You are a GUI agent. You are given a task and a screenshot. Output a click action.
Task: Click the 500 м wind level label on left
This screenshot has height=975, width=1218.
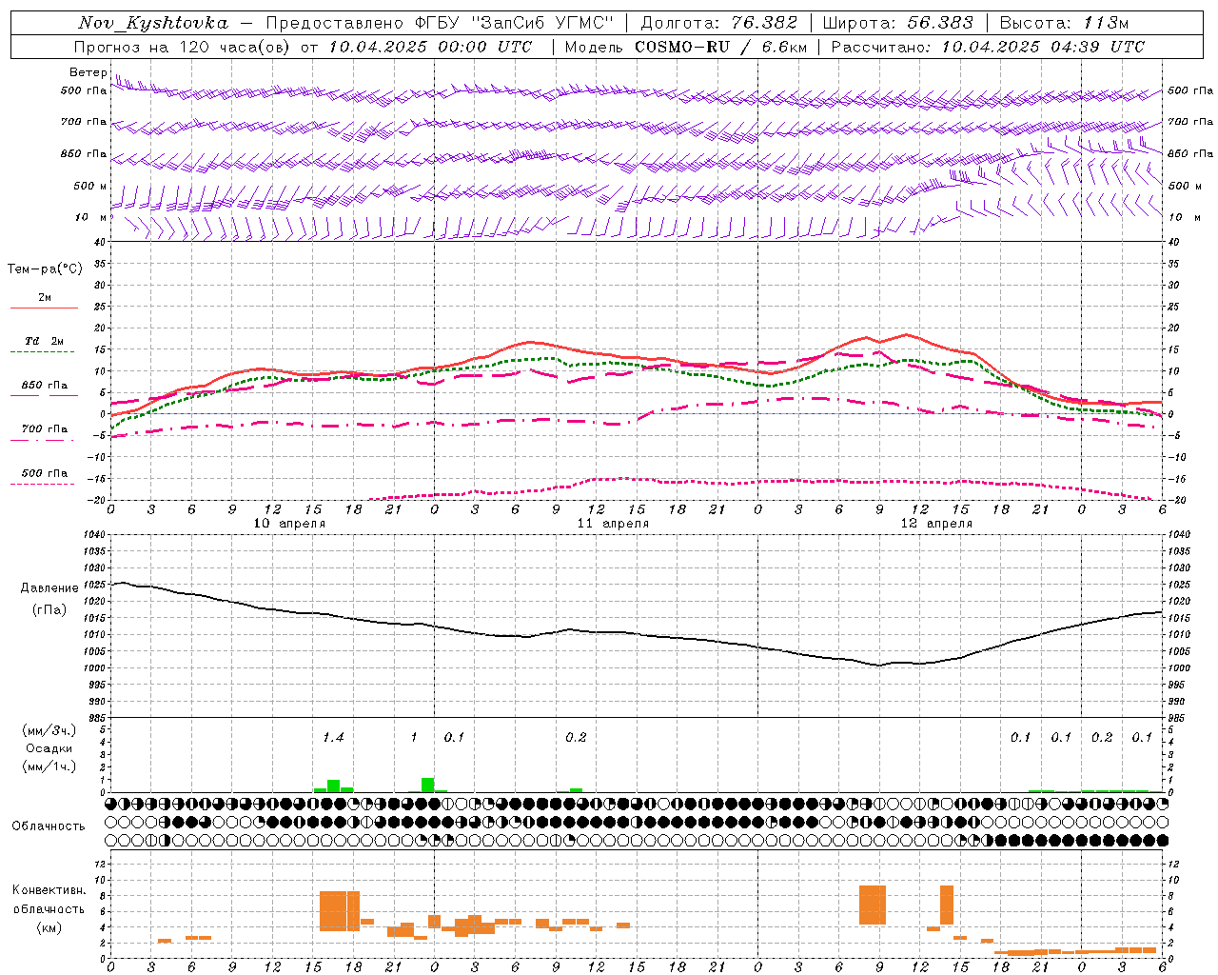click(90, 186)
